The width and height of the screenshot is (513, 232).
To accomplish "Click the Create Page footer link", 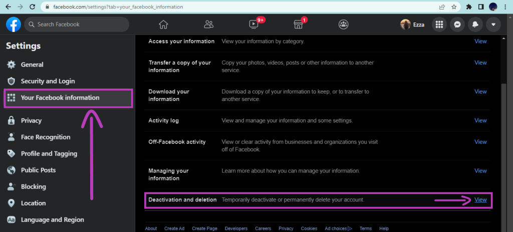I will click(x=204, y=228).
